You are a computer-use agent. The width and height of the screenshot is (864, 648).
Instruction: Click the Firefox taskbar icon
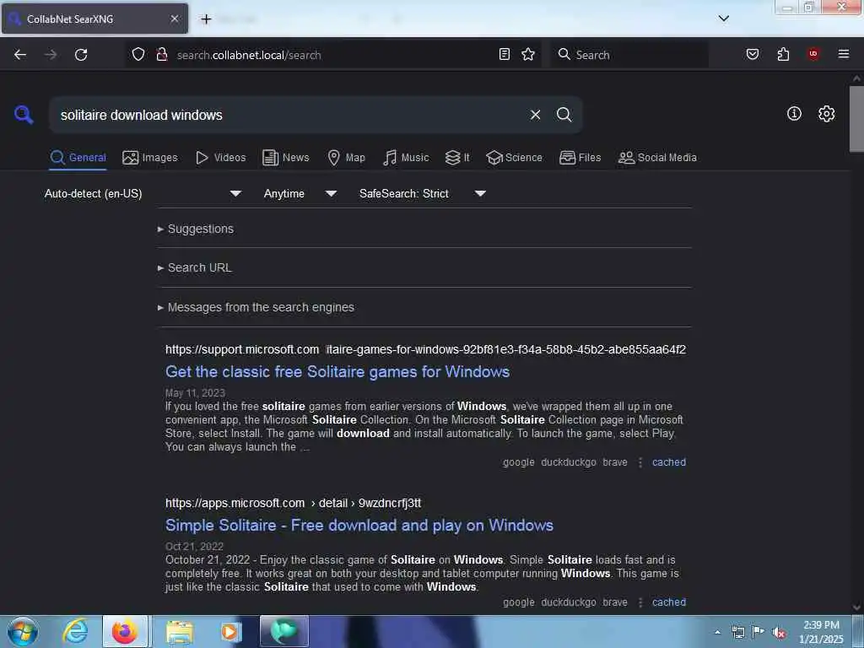(125, 631)
